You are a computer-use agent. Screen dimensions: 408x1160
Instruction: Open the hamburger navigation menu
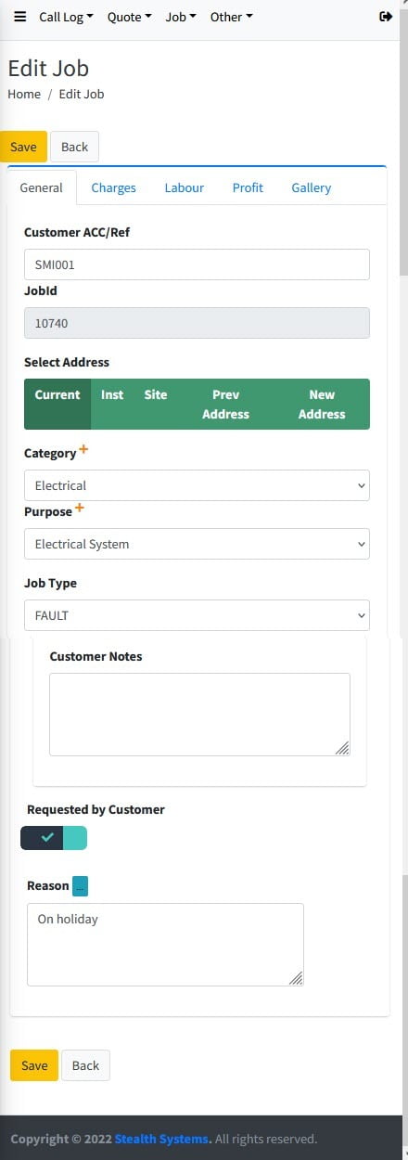tap(19, 17)
